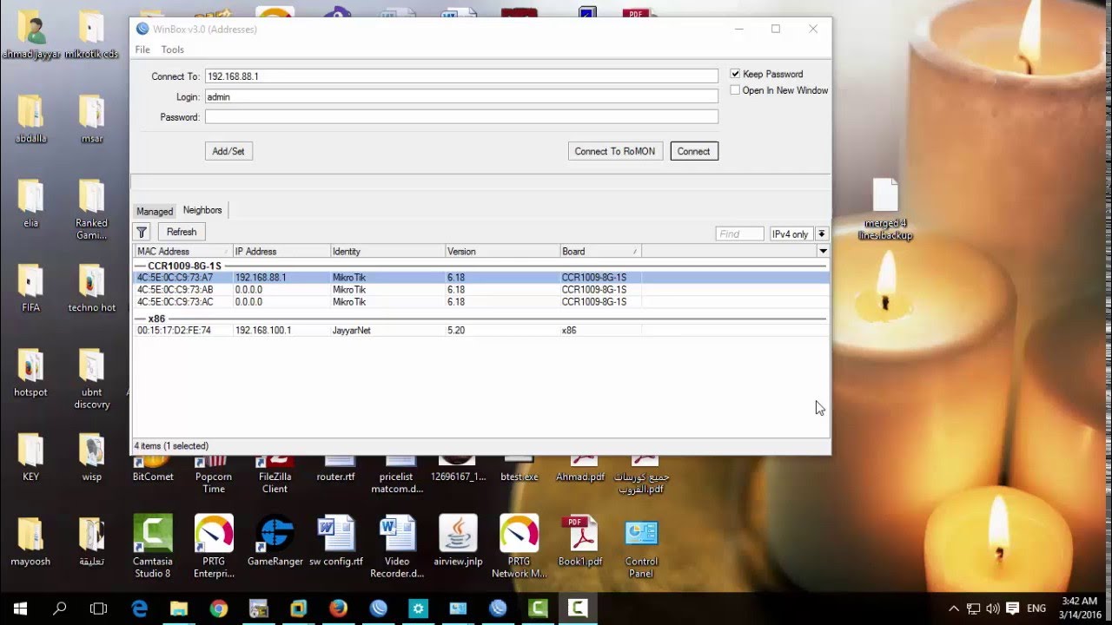Screen dimensions: 1112x625
Task: Open File Explorer from the taskbar
Action: pyautogui.click(x=179, y=609)
